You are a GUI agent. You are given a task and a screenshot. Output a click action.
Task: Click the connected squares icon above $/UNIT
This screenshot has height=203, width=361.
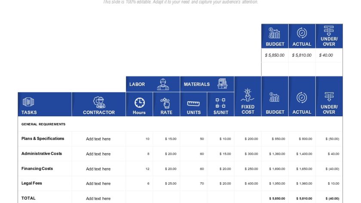(x=220, y=103)
